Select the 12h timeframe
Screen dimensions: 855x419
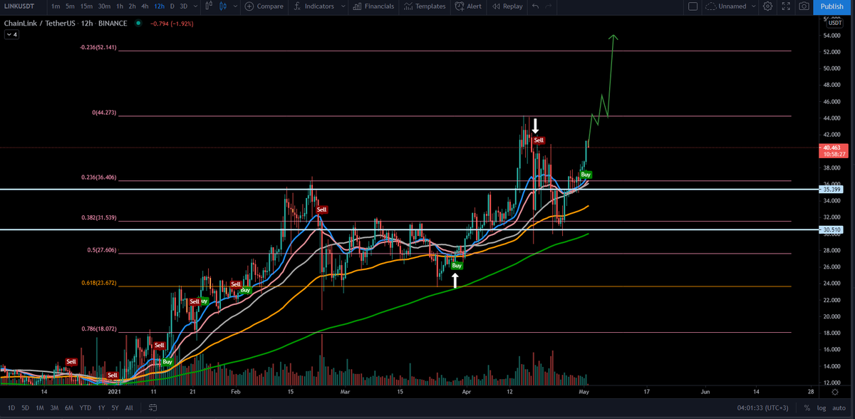pyautogui.click(x=160, y=6)
